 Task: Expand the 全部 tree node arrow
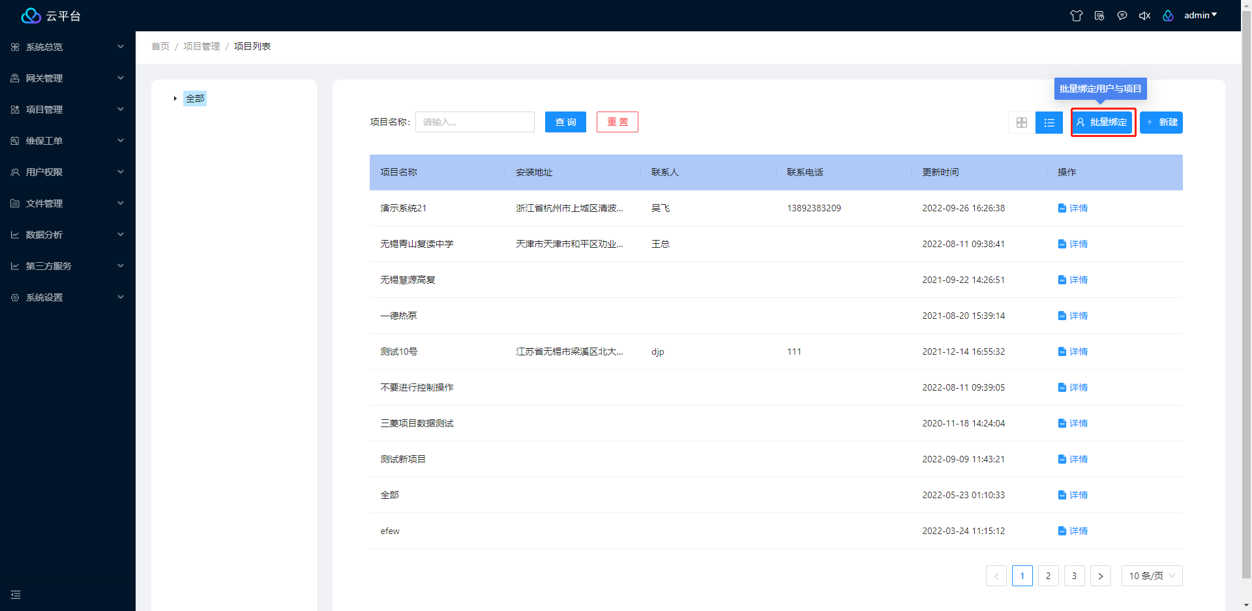coord(175,98)
